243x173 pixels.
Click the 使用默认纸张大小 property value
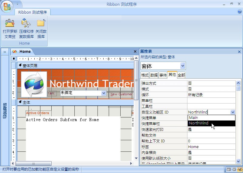211,158
